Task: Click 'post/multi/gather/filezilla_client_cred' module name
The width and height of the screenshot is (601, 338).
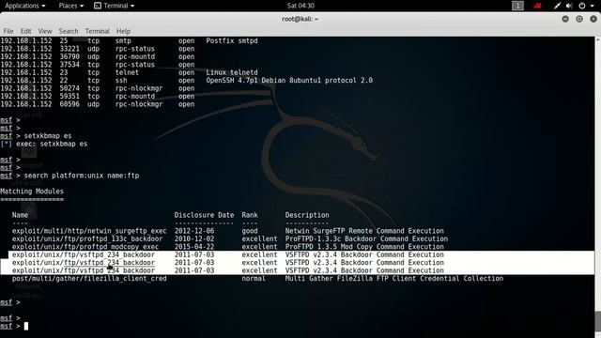Action: tap(89, 279)
